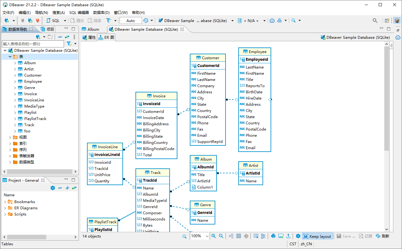This screenshot has width=402, height=249.
Task: Click the disconnect red plug icon
Action: pyautogui.click(x=38, y=20)
